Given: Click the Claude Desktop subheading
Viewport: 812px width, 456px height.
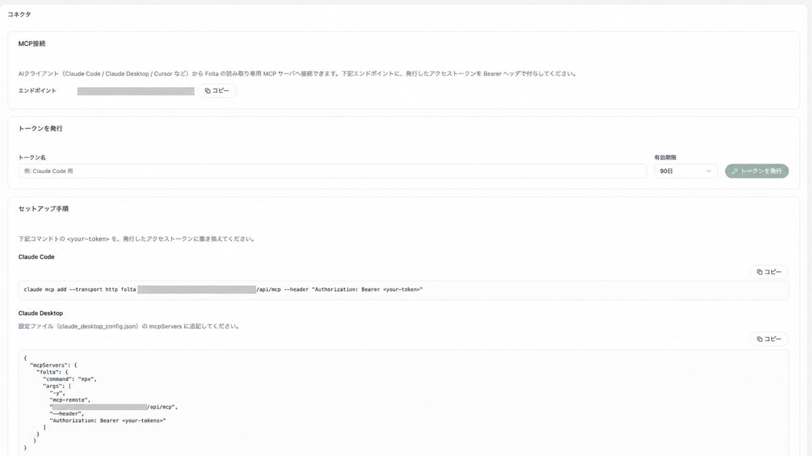Looking at the screenshot, I should [x=41, y=313].
